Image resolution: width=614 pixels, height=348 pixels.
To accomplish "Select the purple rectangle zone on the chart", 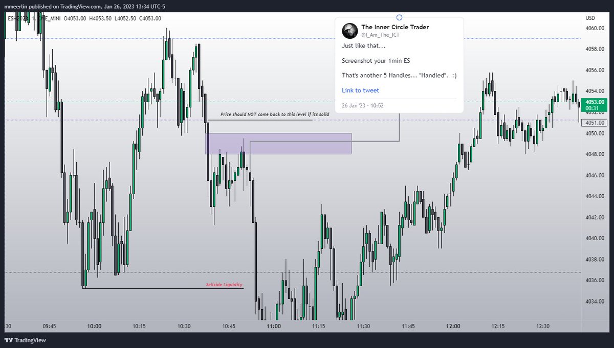I will 278,144.
